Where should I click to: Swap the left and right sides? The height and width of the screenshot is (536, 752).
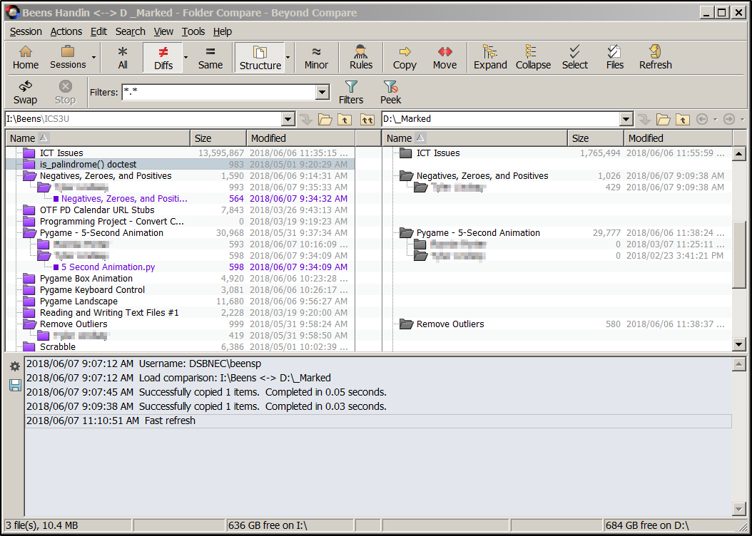pyautogui.click(x=25, y=92)
